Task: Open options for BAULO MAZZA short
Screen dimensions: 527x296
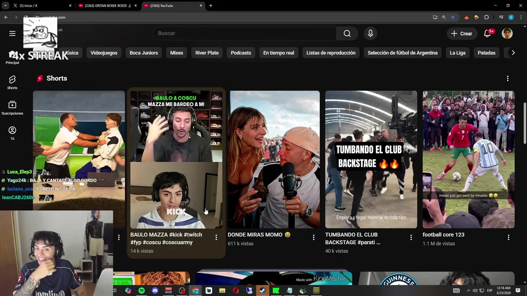Action: coord(216,237)
